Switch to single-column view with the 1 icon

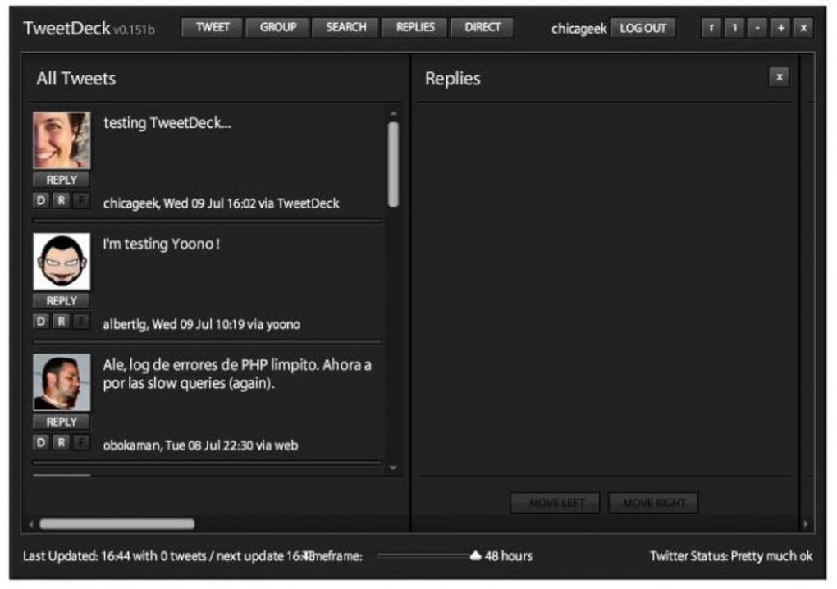tap(734, 27)
